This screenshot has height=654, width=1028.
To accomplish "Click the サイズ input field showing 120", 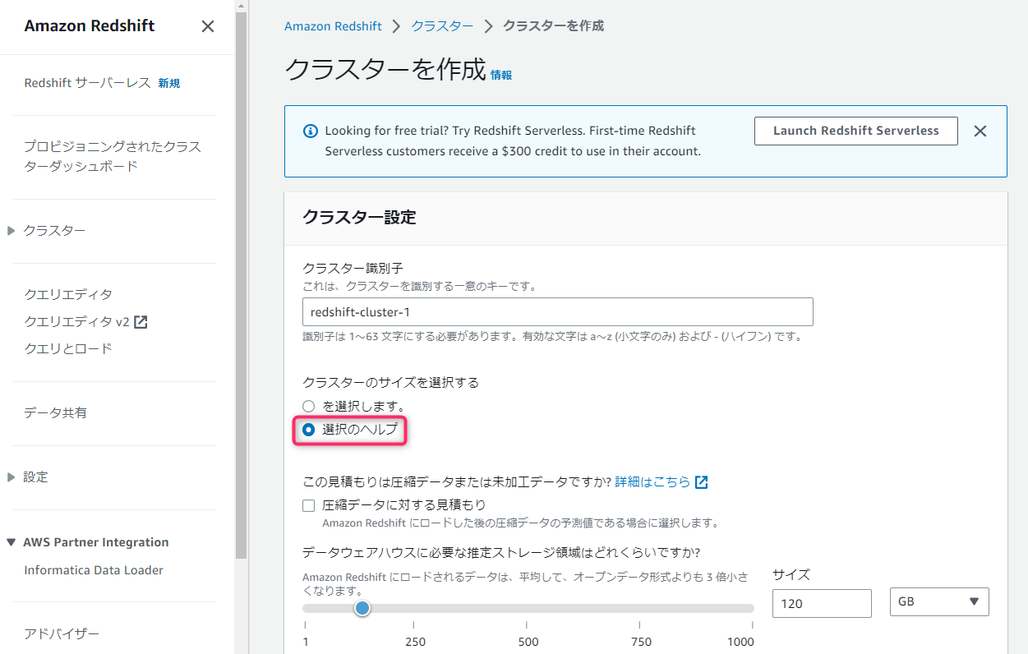I will pos(821,603).
